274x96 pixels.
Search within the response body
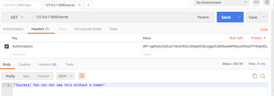263,76
